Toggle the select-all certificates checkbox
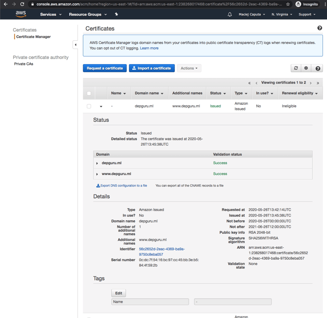The width and height of the screenshot is (327, 318). (x=89, y=93)
